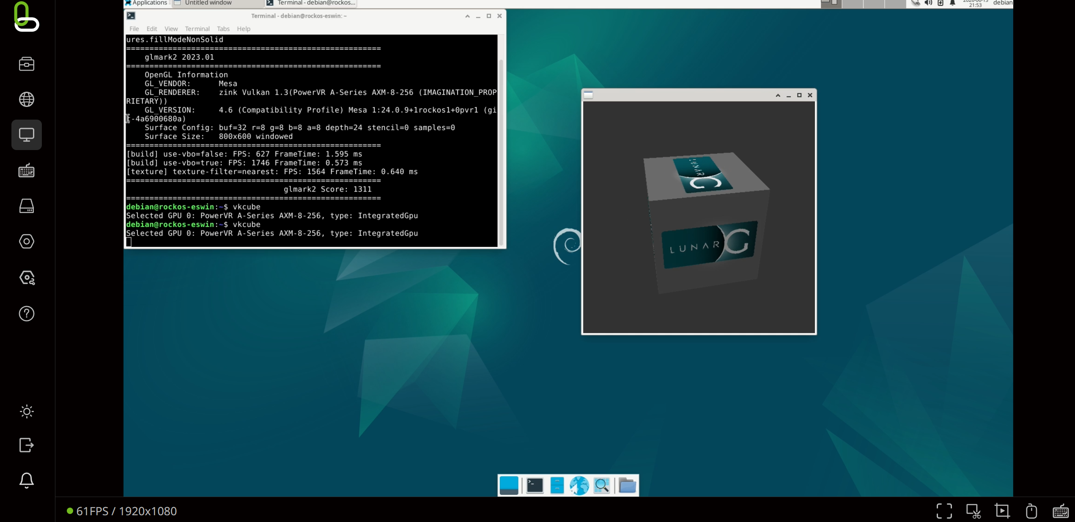Open the Terminal menu in the menu bar

coord(197,29)
